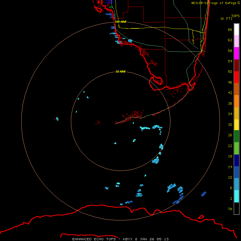Click the bright red legend swatch

pyautogui.click(x=236, y=77)
